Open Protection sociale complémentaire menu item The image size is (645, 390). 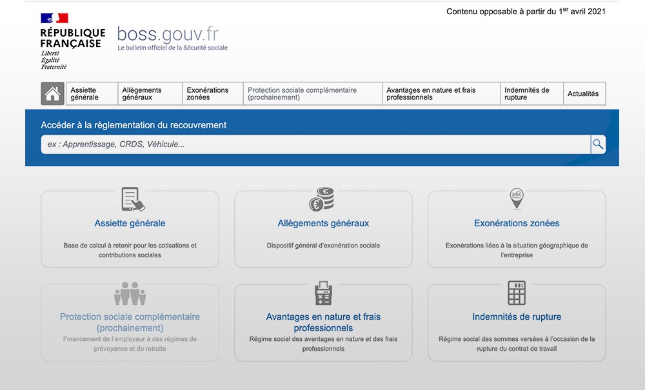pos(312,93)
